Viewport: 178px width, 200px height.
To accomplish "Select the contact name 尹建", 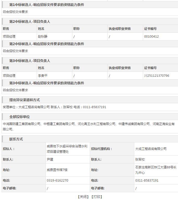I will point(50,160).
